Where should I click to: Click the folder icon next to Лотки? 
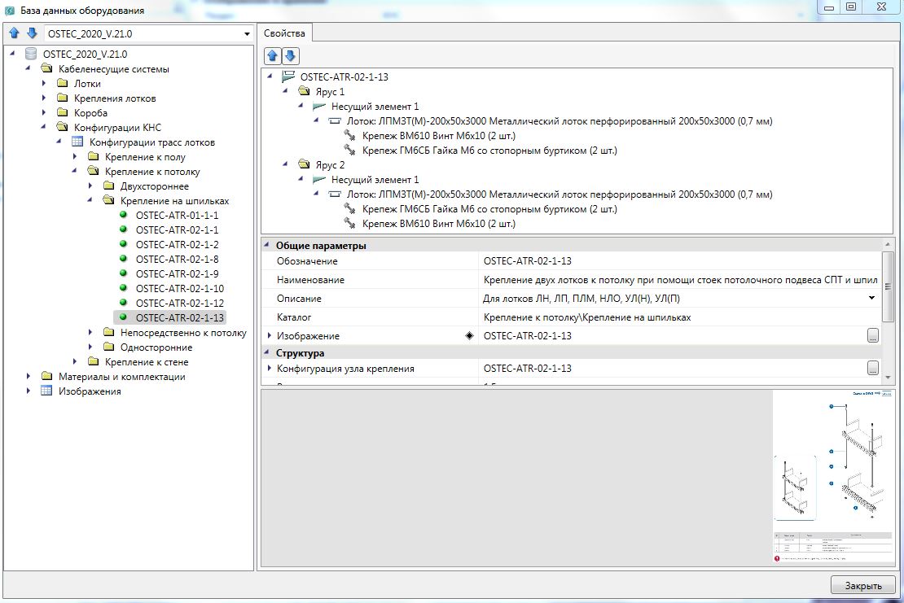[62, 84]
